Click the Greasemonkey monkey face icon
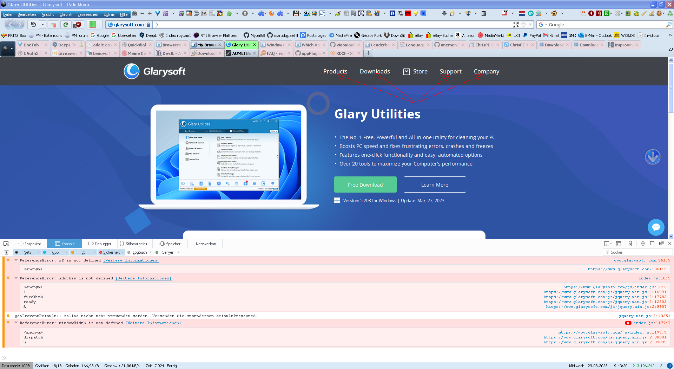Screen dimensions: 674x369 554,13
